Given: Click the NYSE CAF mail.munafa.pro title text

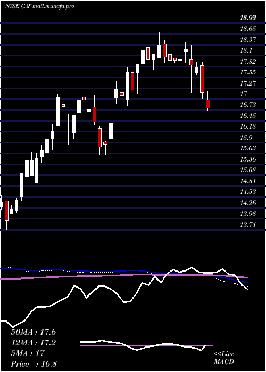Looking at the screenshot, I should click(39, 6).
